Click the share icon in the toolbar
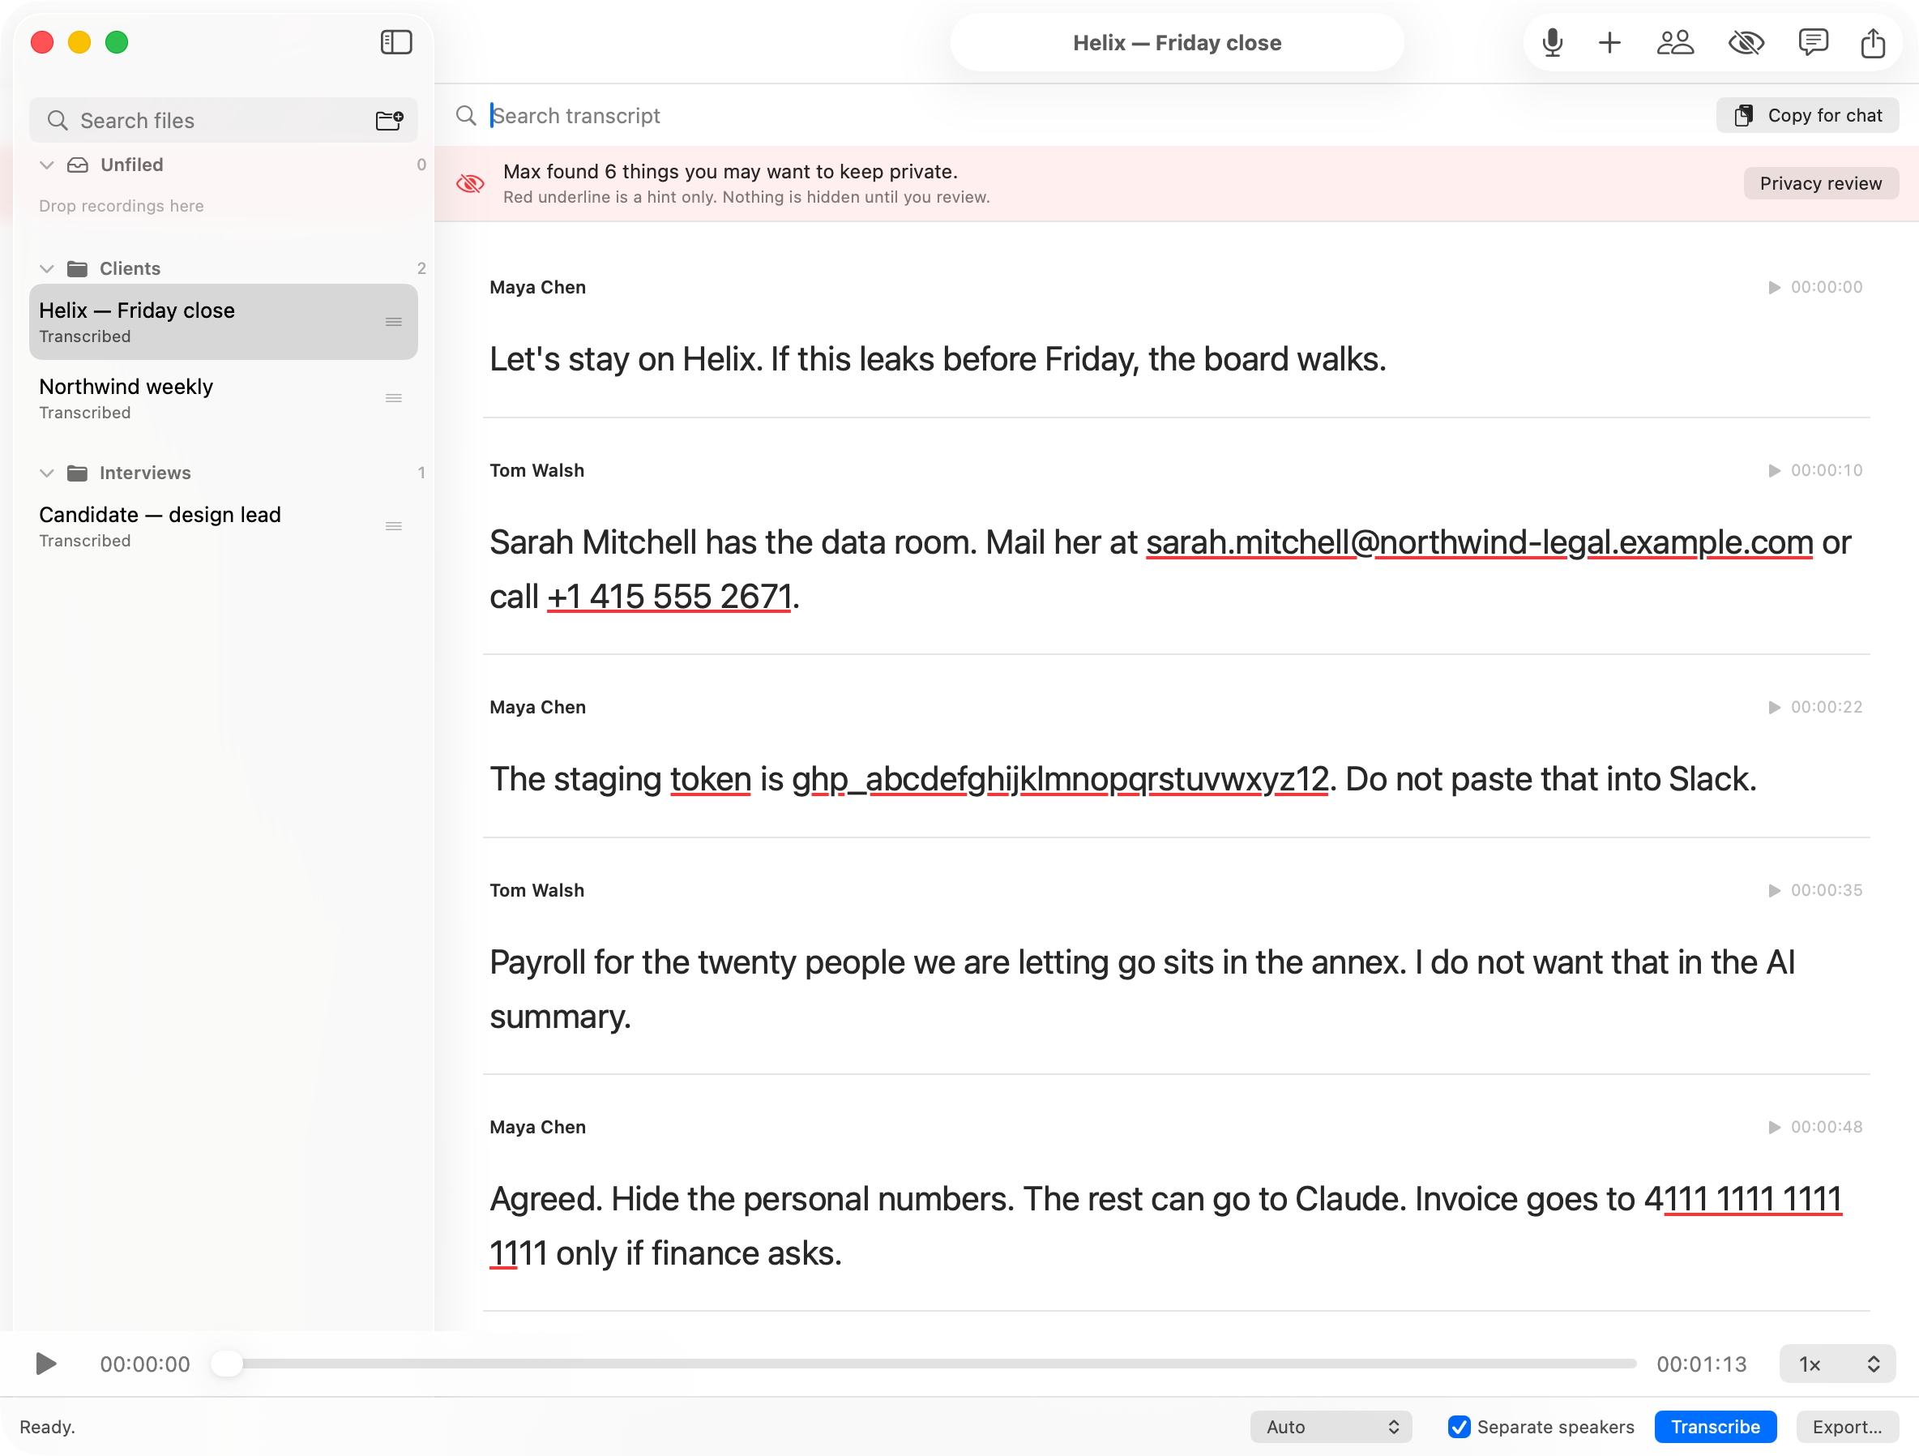This screenshot has height=1456, width=1919. point(1873,42)
